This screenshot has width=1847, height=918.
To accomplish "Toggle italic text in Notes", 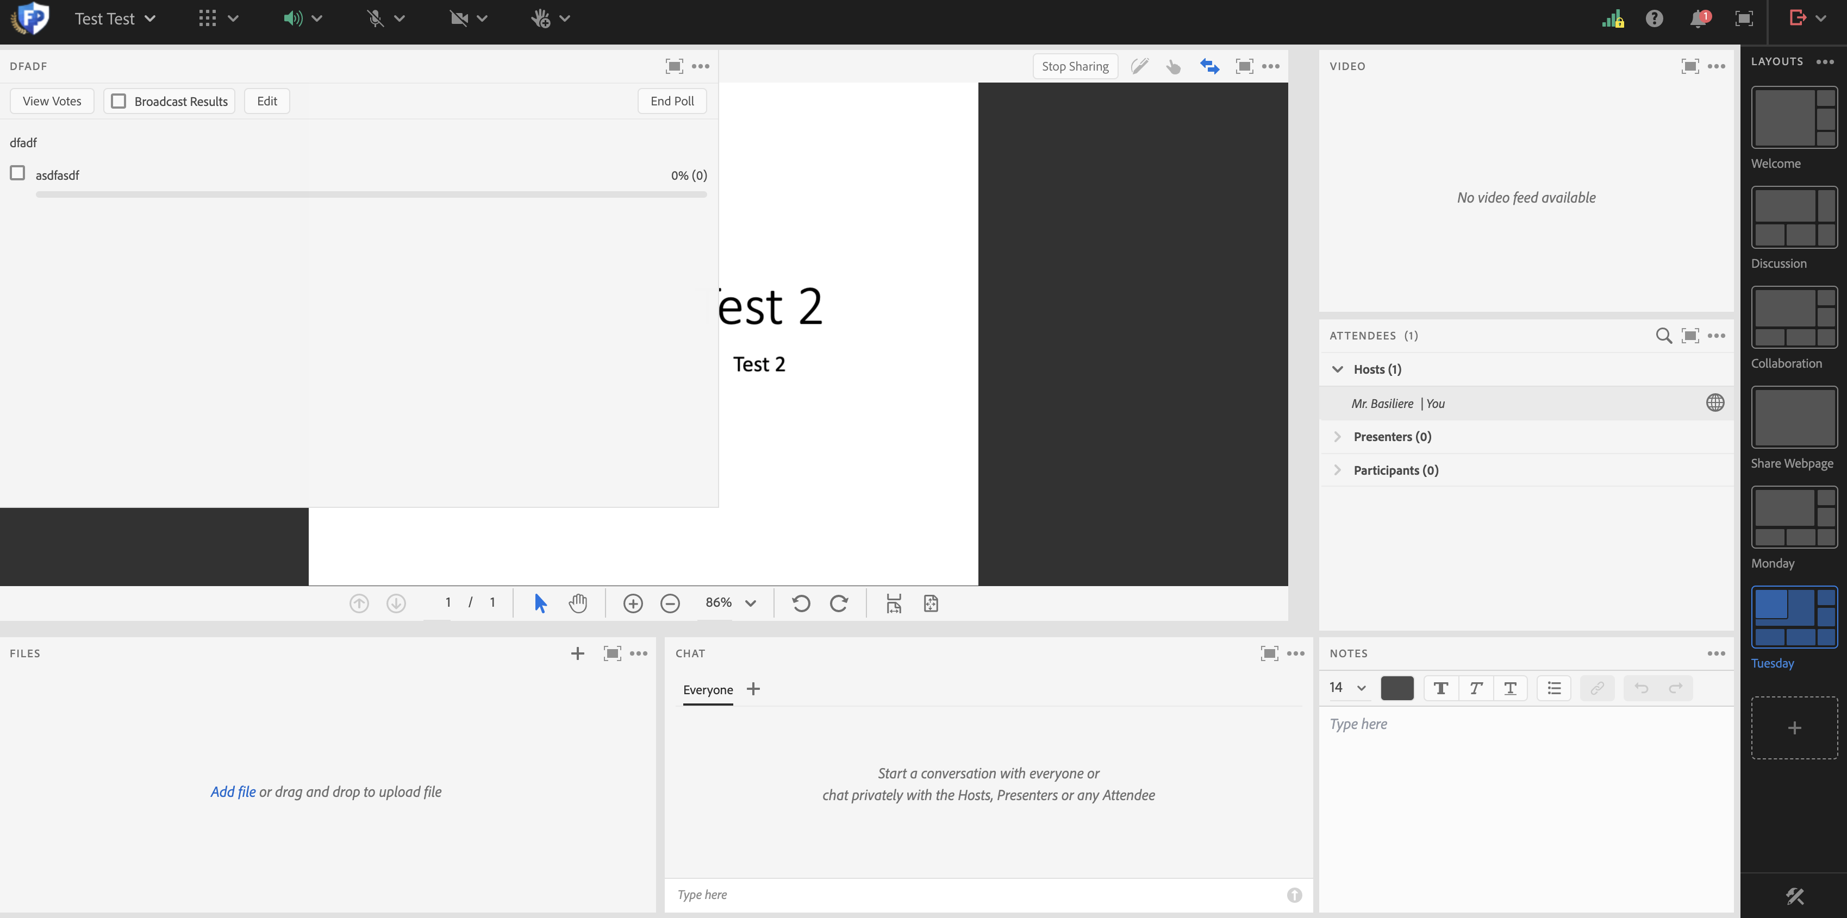I will 1476,688.
